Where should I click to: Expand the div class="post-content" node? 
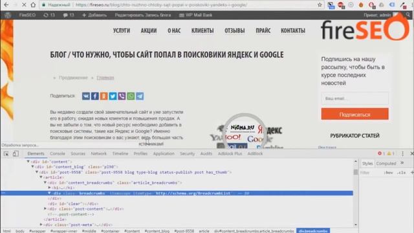point(45,208)
